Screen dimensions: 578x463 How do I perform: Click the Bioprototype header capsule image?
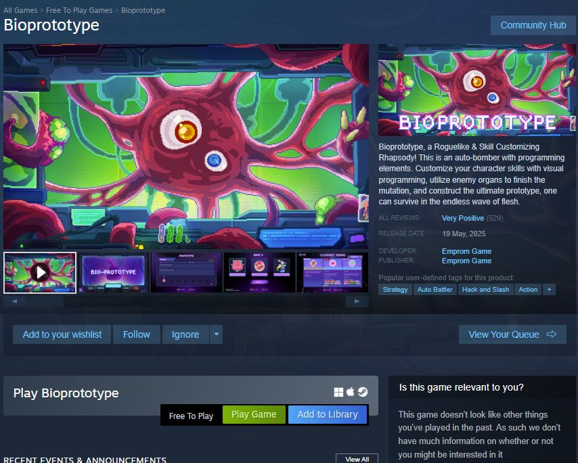[x=477, y=90]
